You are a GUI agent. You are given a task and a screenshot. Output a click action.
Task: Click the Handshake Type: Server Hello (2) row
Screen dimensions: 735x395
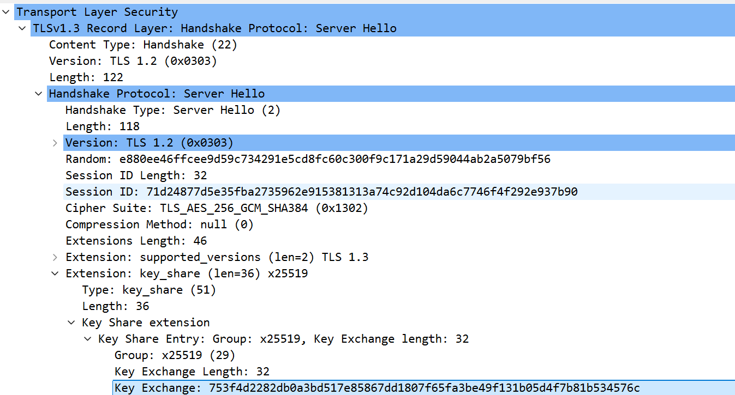[x=172, y=110]
